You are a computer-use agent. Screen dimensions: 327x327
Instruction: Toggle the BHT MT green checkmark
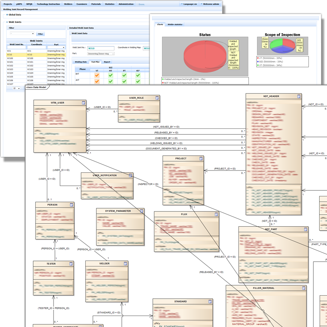click(x=110, y=75)
